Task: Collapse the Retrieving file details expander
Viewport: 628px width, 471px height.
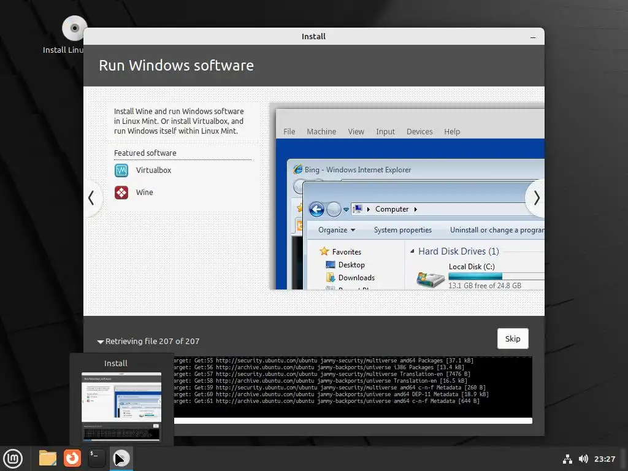Action: 101,342
